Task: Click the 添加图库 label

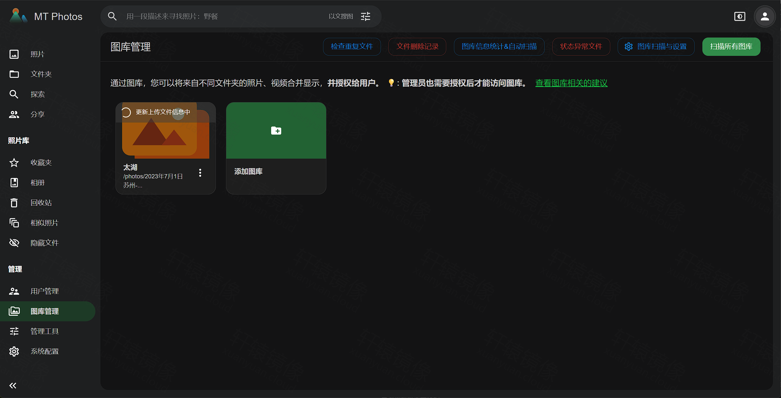Action: pos(248,171)
